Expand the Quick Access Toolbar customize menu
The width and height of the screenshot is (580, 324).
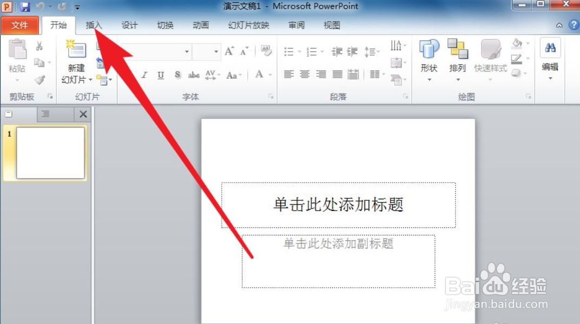coord(77,7)
